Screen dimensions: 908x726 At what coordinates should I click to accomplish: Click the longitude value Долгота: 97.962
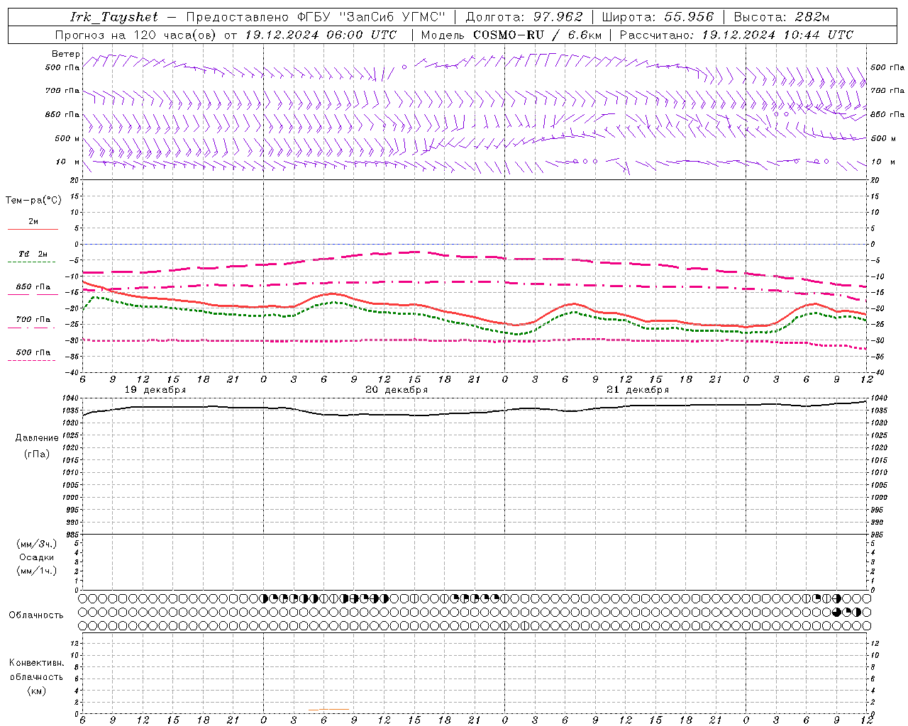[x=524, y=17]
